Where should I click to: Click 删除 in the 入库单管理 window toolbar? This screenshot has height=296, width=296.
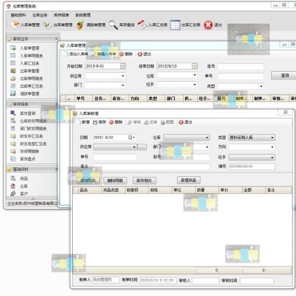pyautogui.click(x=126, y=54)
